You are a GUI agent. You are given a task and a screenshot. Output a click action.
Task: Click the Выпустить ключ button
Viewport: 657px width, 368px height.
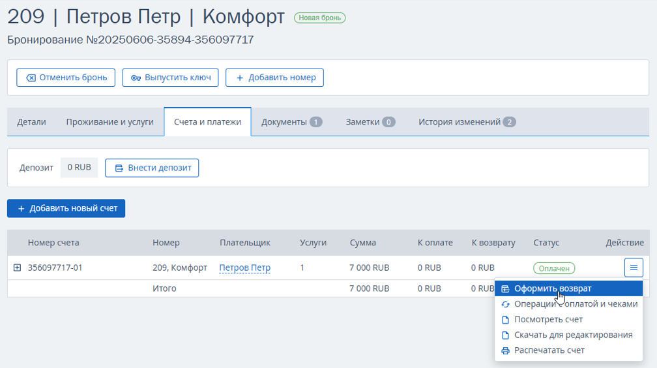click(x=170, y=78)
